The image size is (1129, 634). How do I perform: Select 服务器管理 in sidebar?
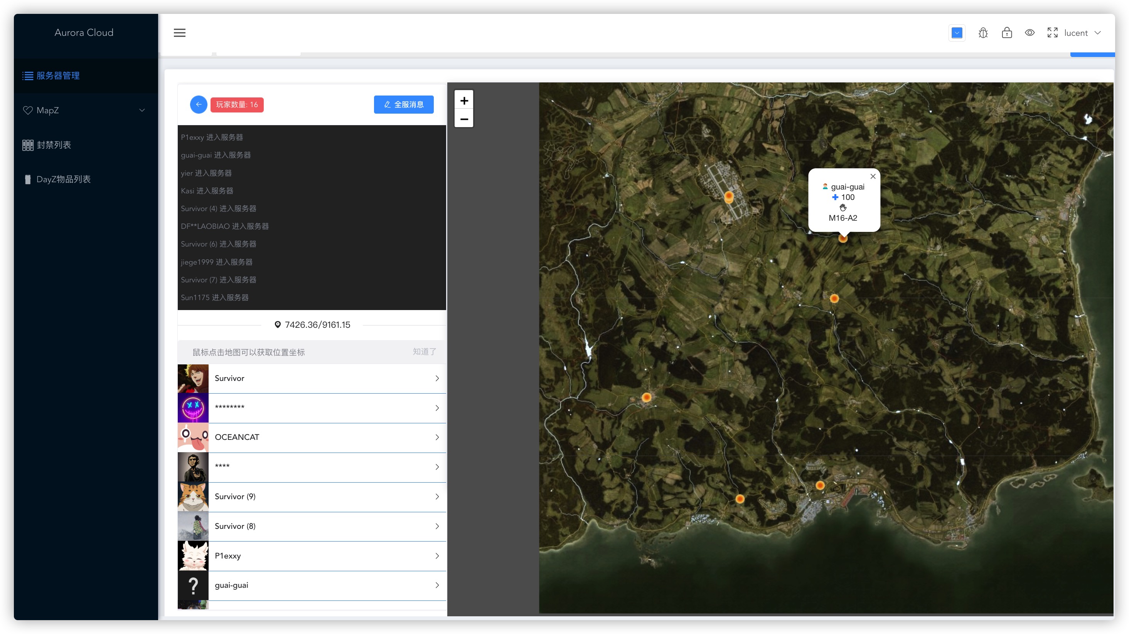[x=86, y=76]
